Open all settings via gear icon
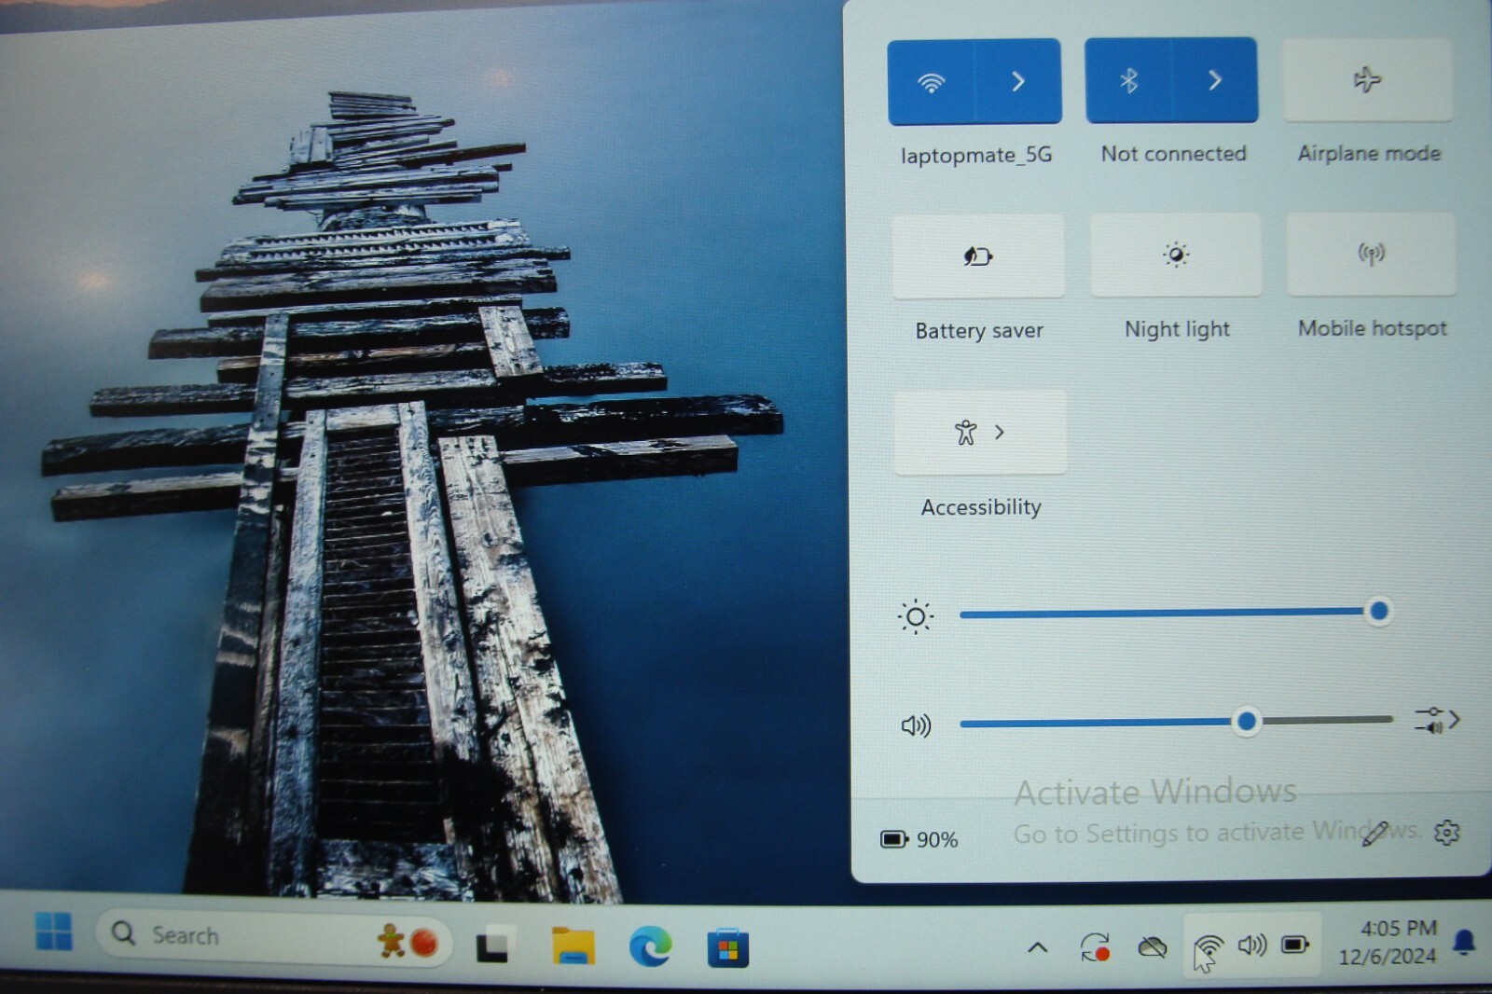1492x994 pixels. (x=1446, y=832)
